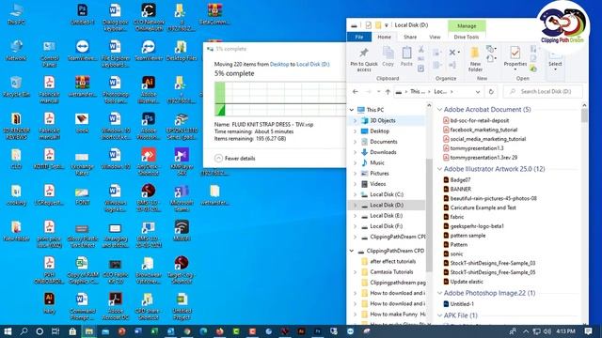The height and width of the screenshot is (338, 602).
Task: Click the Desktop link in the move dialog
Action: (x=279, y=64)
